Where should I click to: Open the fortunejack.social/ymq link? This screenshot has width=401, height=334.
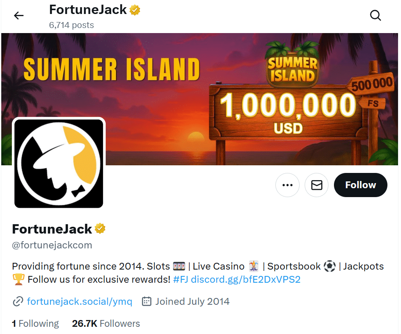[79, 301]
